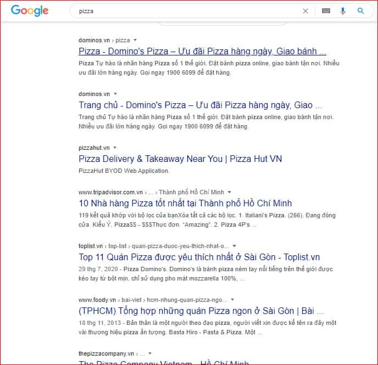Image resolution: width=378 pixels, height=365 pixels.
Task: Click 'thepizzacompany.vn' URL text
Action: 106,353
